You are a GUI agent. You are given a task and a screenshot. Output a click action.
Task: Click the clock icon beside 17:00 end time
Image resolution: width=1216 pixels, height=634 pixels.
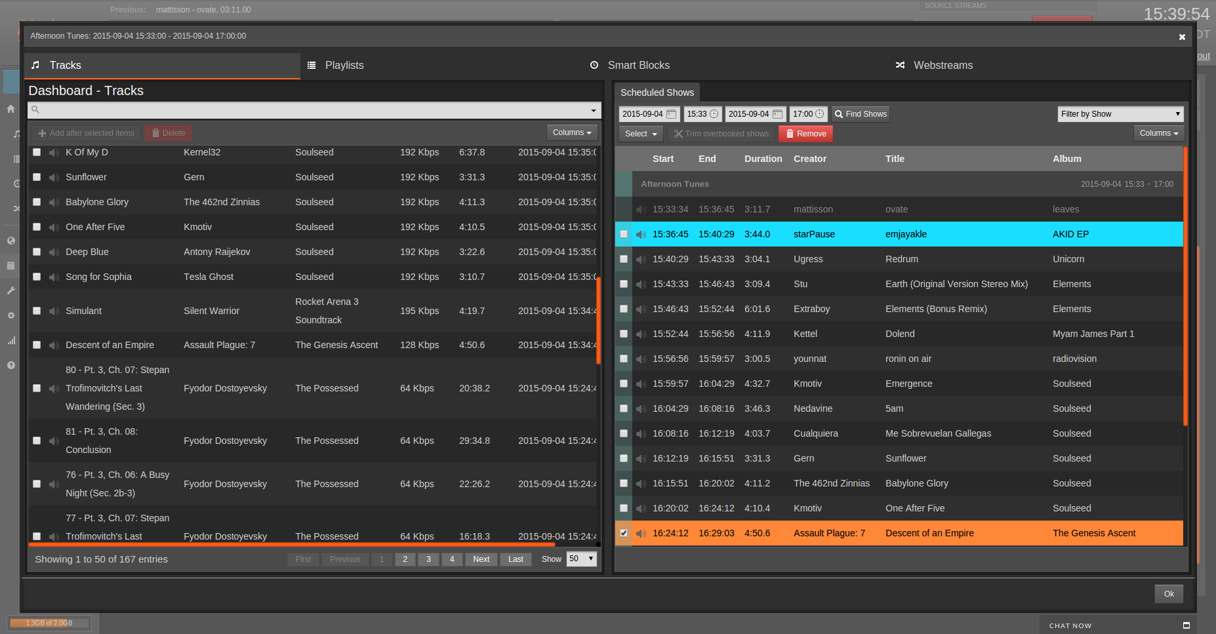[819, 114]
